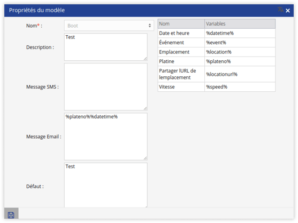Click the Nom dropdown arrows
Viewport: 298px width, 223px height.
click(150, 26)
